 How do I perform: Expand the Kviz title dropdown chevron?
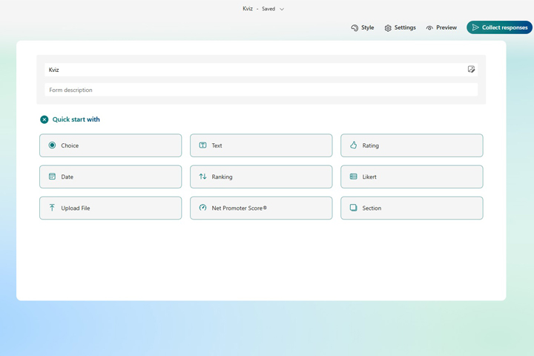pyautogui.click(x=282, y=10)
